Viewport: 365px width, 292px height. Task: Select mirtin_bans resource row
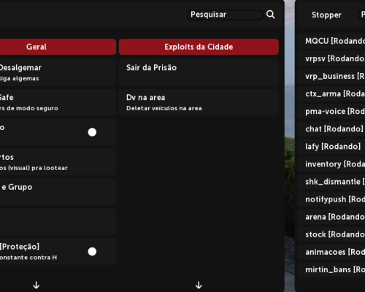(331, 269)
